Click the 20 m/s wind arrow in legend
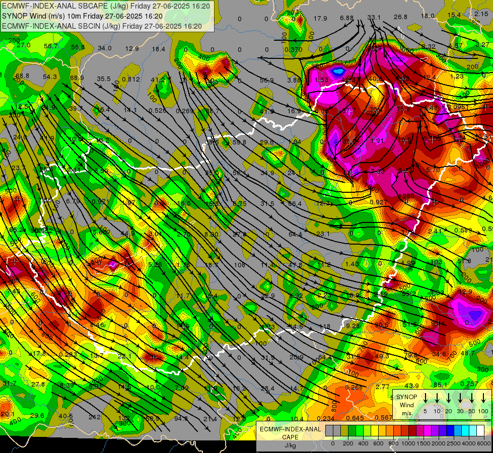This screenshot has height=453, width=493. (x=449, y=398)
